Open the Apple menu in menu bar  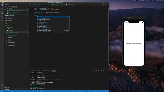(2, 1)
